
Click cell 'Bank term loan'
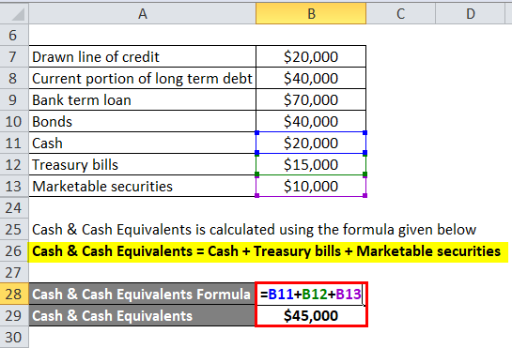[143, 99]
